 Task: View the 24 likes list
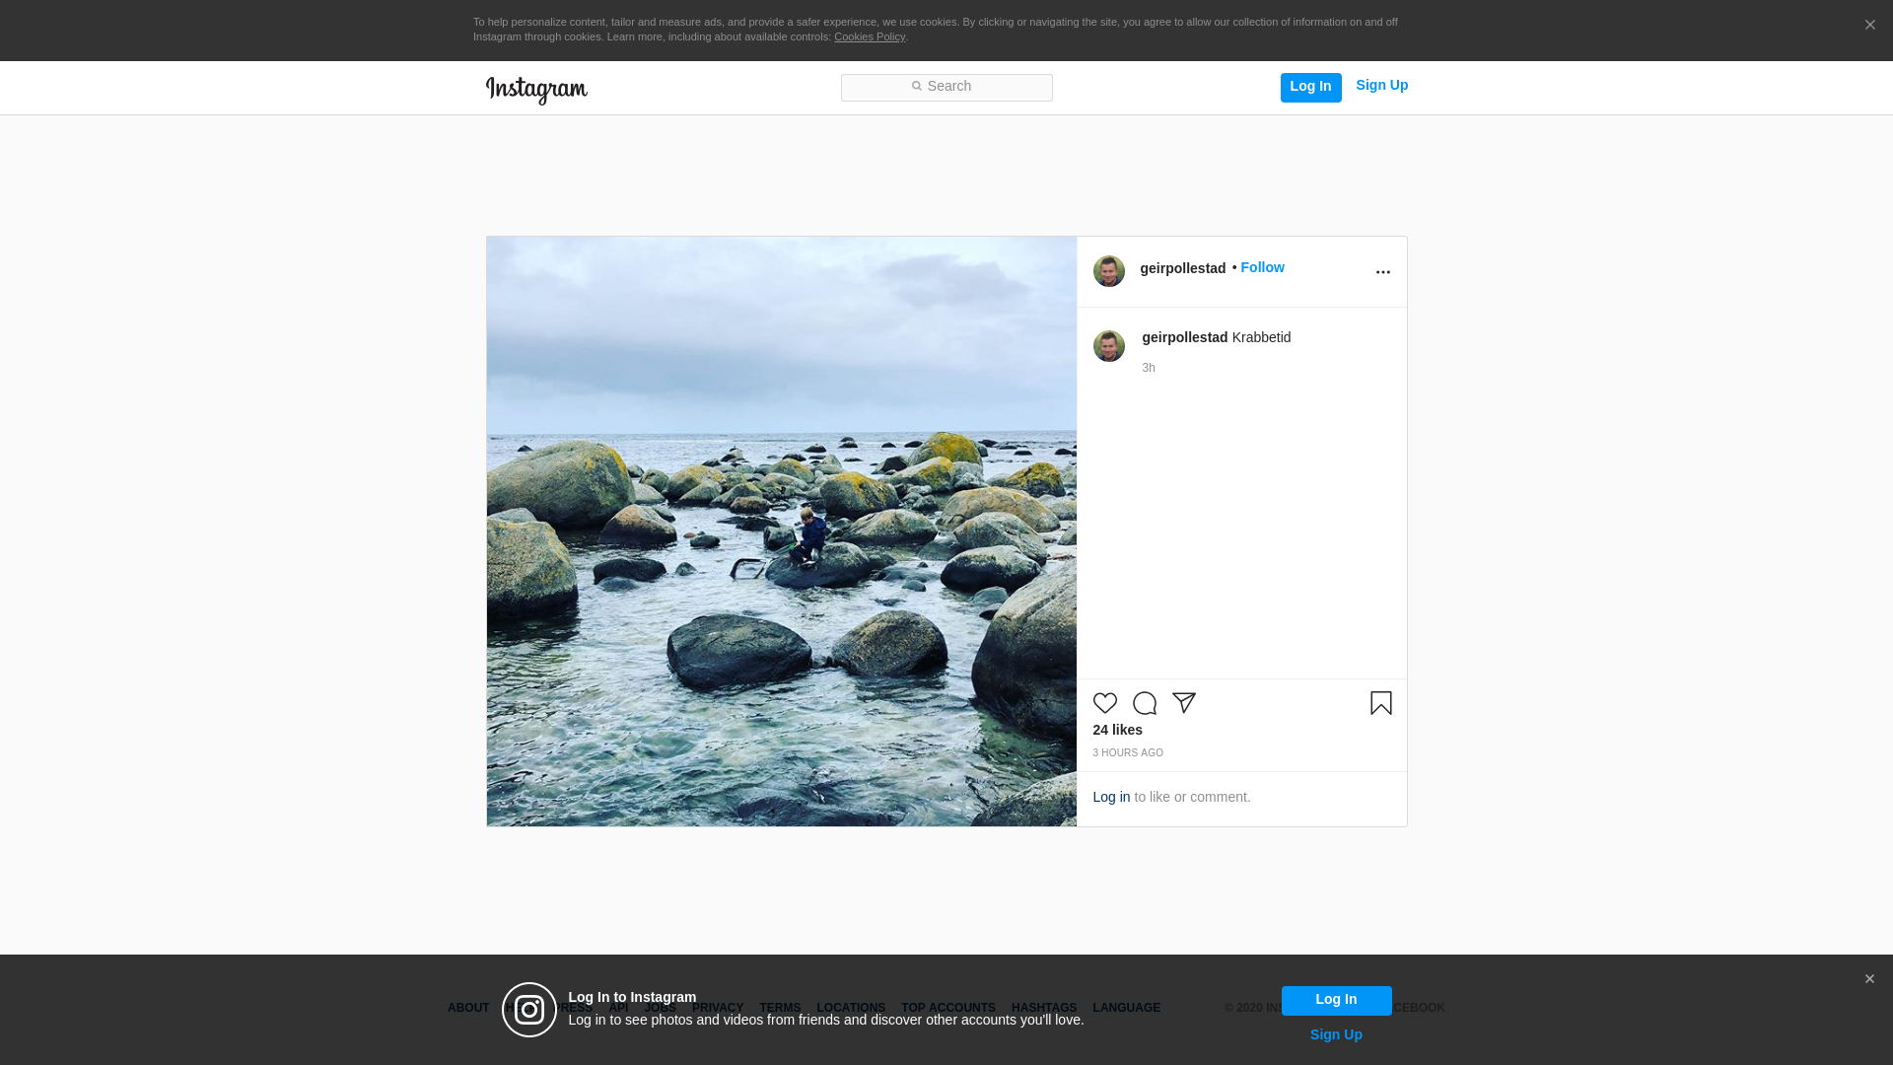click(x=1117, y=730)
